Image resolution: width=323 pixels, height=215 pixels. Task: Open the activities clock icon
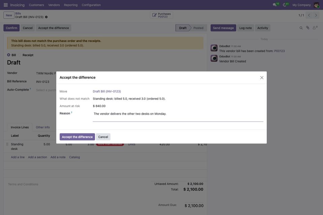[285, 5]
